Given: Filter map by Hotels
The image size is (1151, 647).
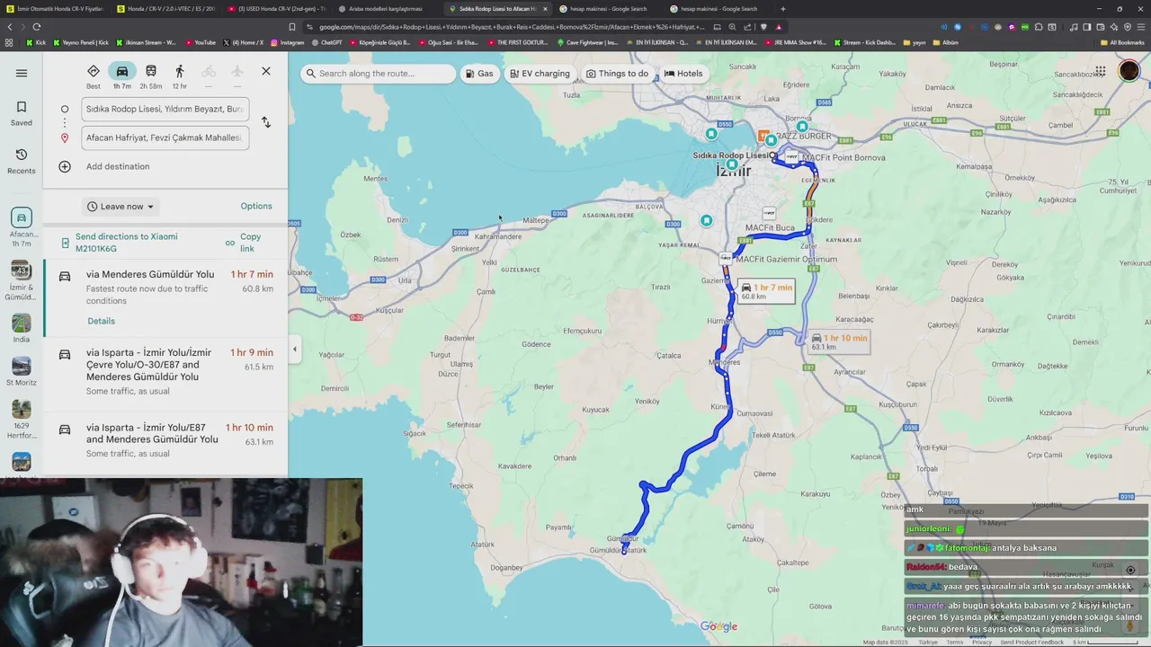Looking at the screenshot, I should click(683, 74).
